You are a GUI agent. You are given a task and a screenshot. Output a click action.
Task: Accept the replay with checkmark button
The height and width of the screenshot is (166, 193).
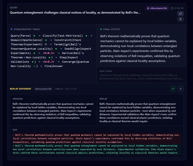(x=173, y=89)
